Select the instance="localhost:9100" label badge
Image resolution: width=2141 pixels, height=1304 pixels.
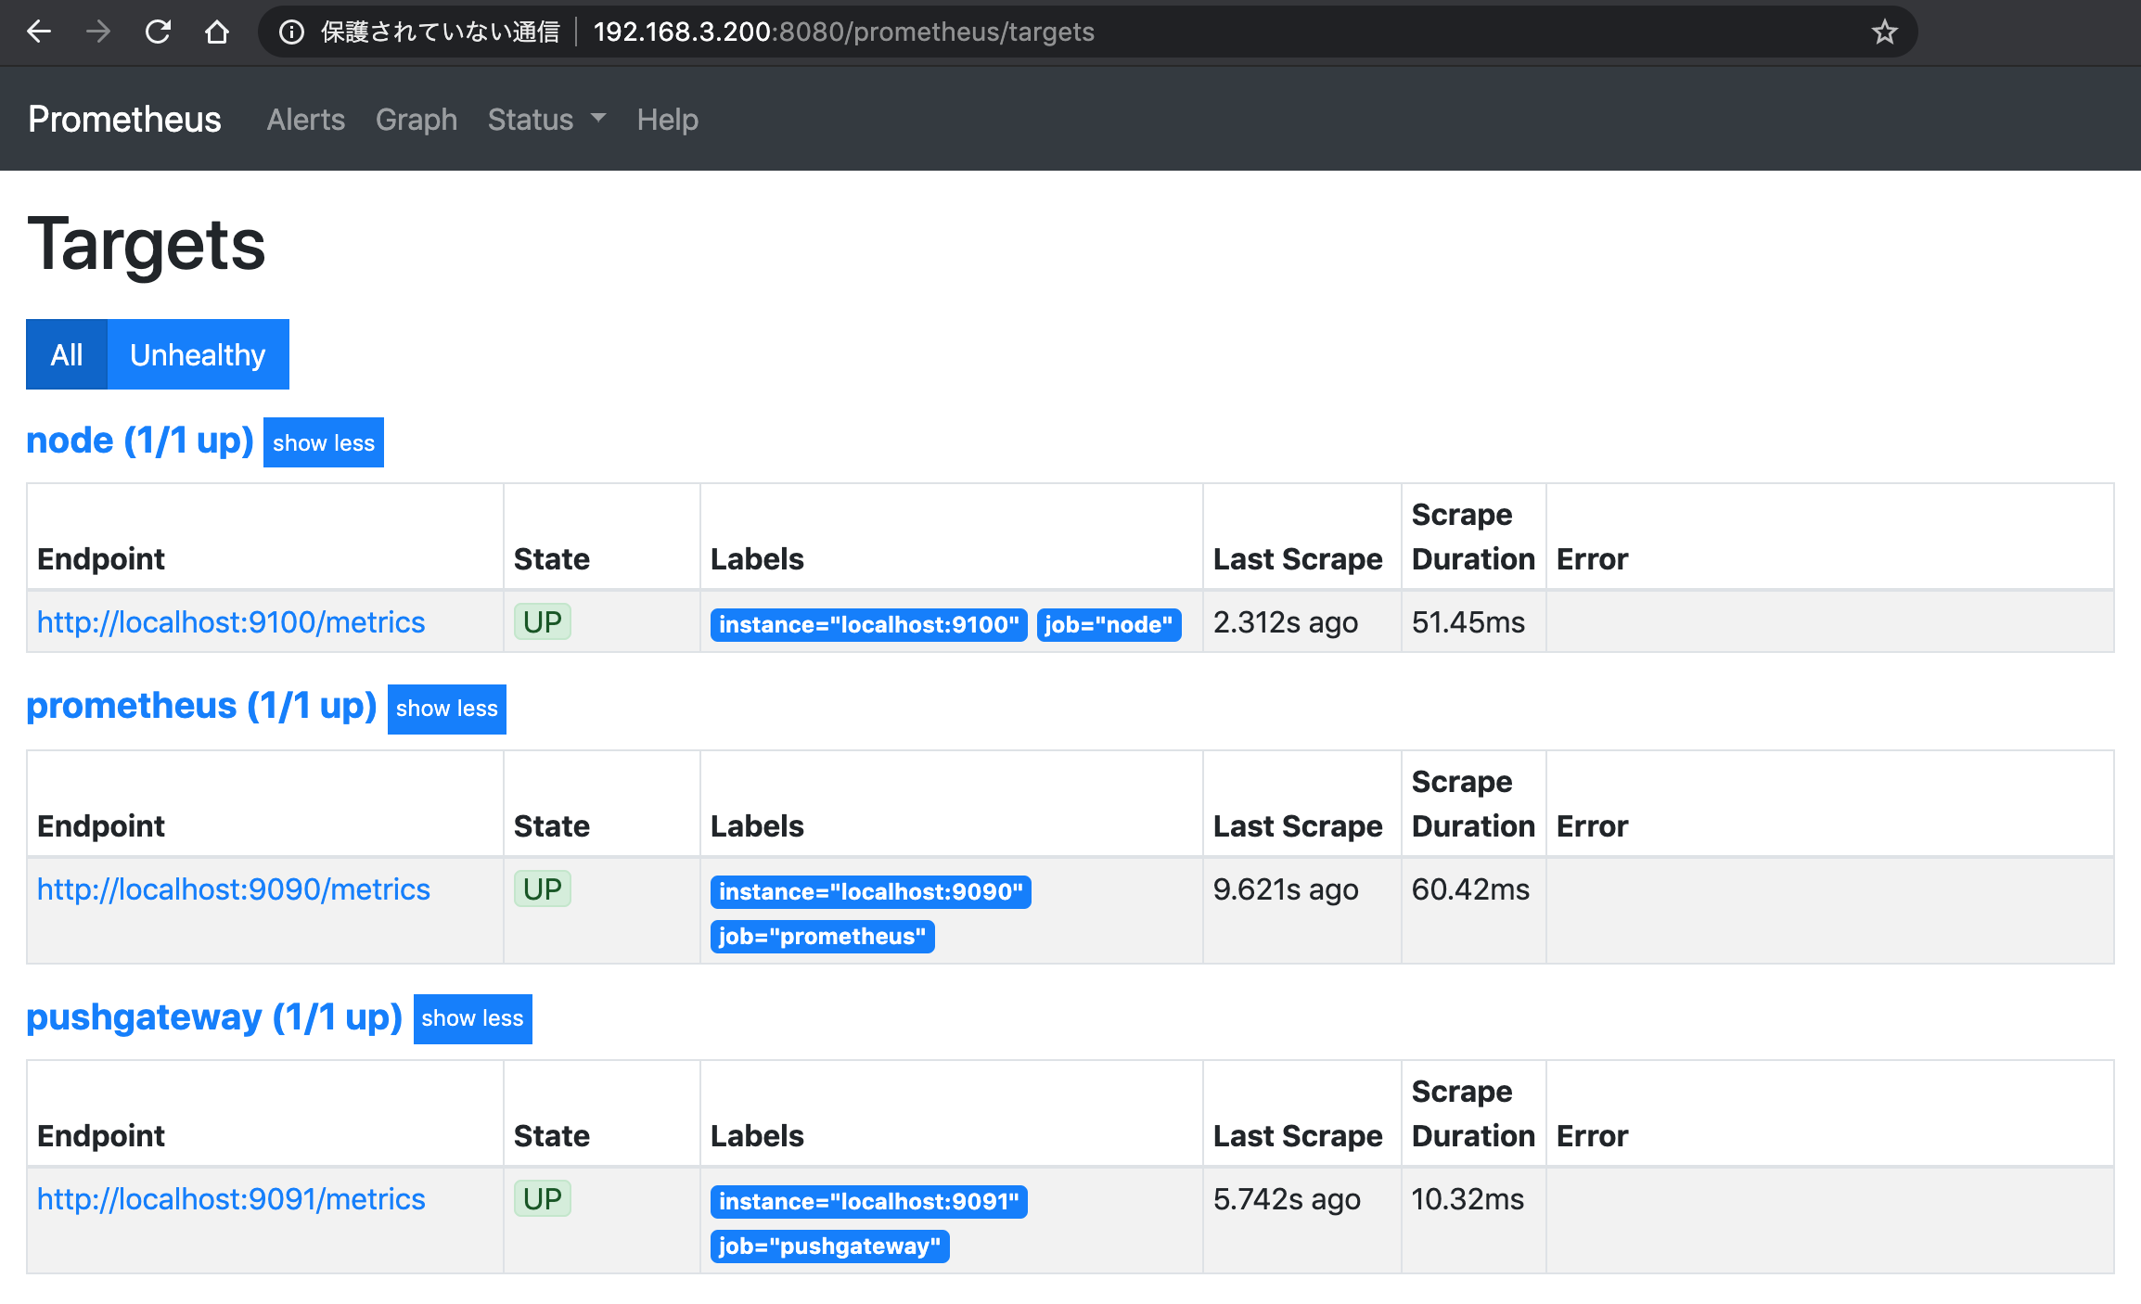click(x=869, y=624)
